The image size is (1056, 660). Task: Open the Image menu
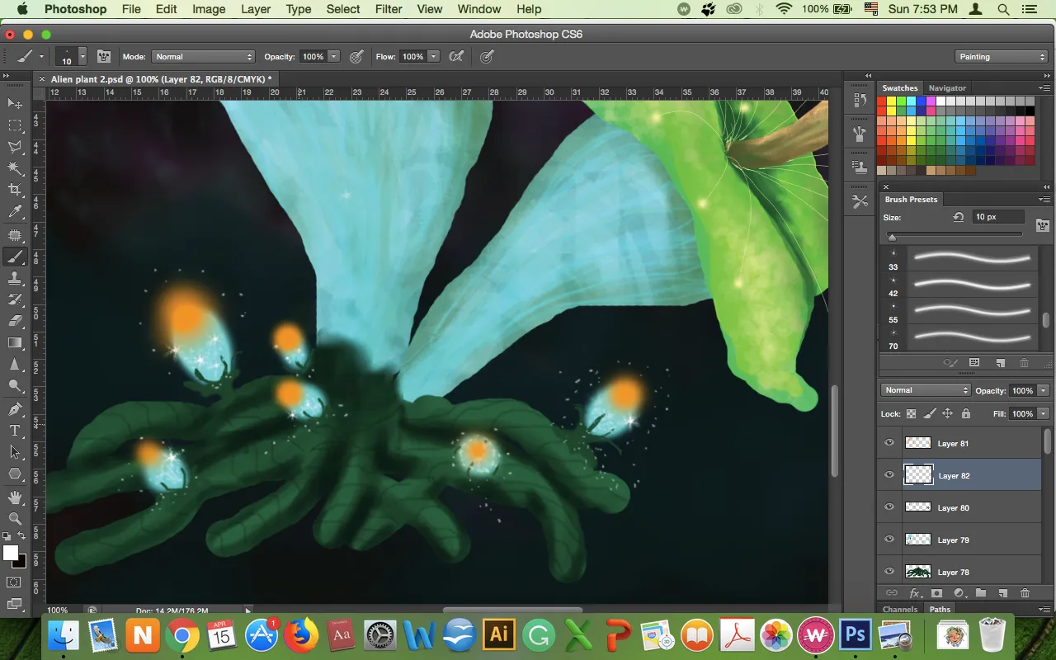tap(209, 9)
